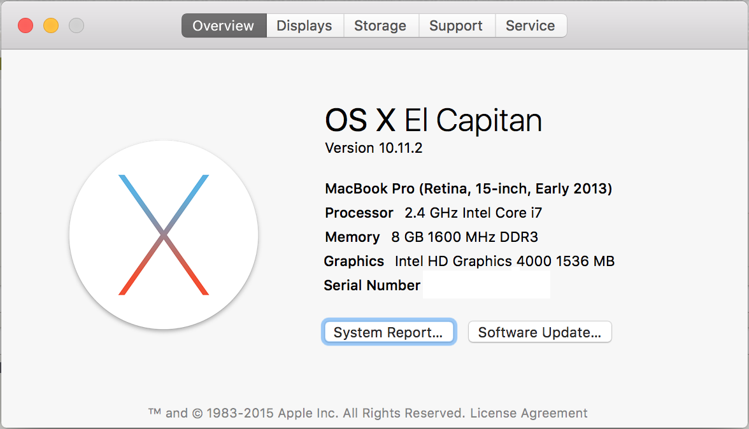The image size is (749, 429).
Task: Open the License Agreement link
Action: pyautogui.click(x=529, y=413)
